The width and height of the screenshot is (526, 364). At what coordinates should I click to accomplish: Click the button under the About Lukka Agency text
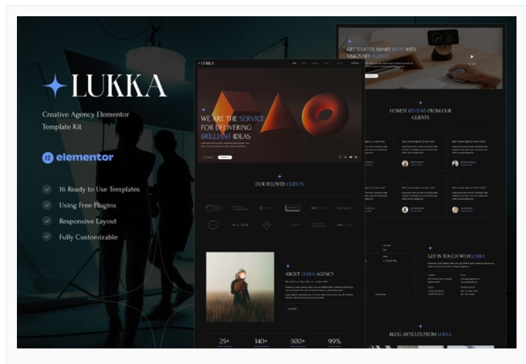[x=292, y=309]
